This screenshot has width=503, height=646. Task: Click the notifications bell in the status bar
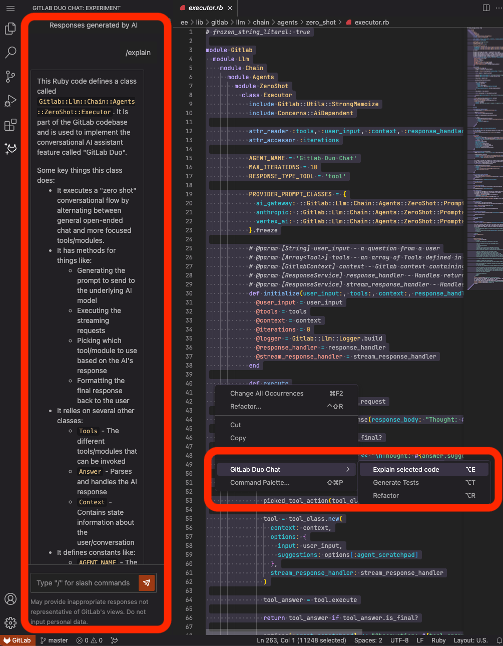coord(498,640)
